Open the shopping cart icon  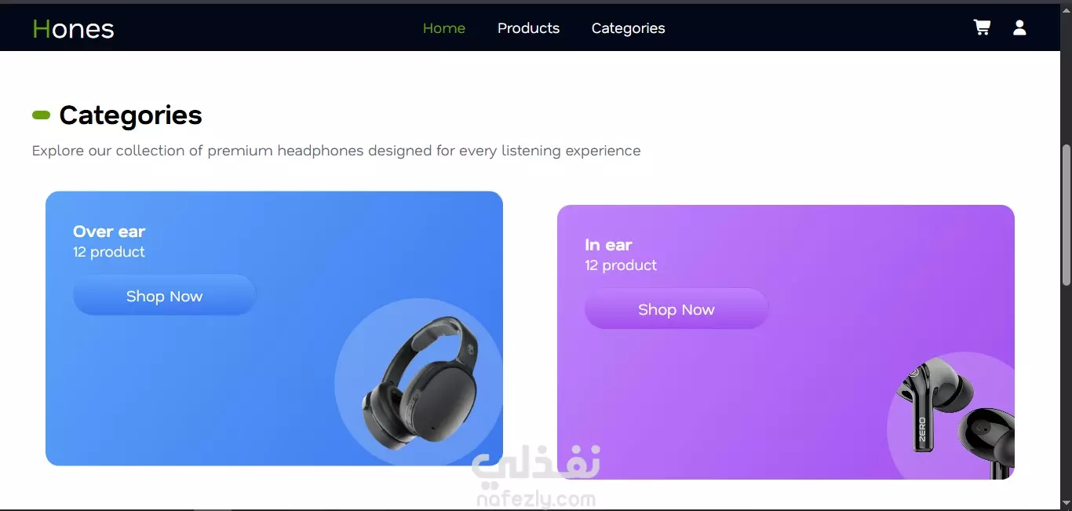pyautogui.click(x=982, y=27)
